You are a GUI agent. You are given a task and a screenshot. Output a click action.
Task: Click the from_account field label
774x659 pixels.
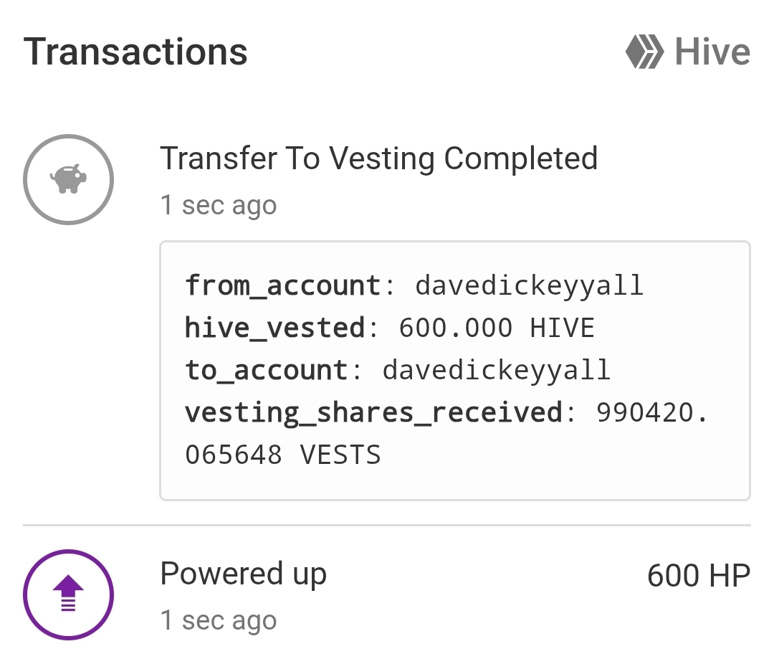(x=283, y=285)
